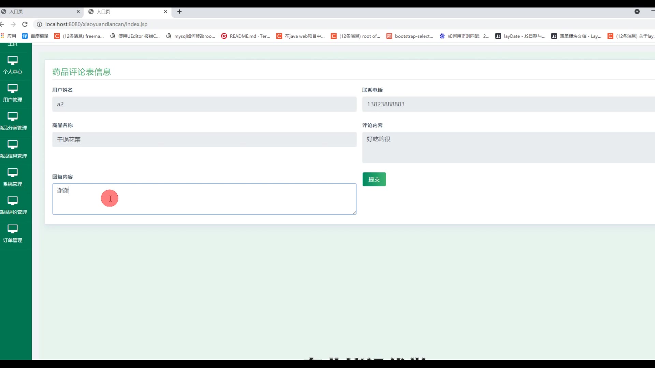
Task: Open the root of... CSDN bookmark
Action: (x=356, y=36)
